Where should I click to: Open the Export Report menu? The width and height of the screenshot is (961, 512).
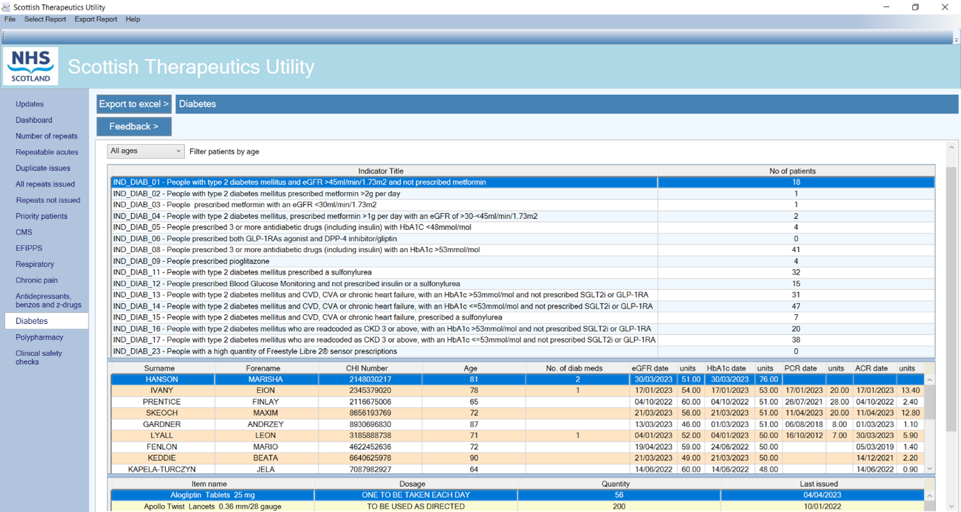[x=95, y=20]
